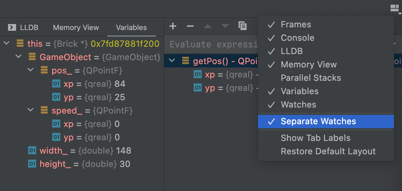Select the Variables tab

pyautogui.click(x=131, y=27)
